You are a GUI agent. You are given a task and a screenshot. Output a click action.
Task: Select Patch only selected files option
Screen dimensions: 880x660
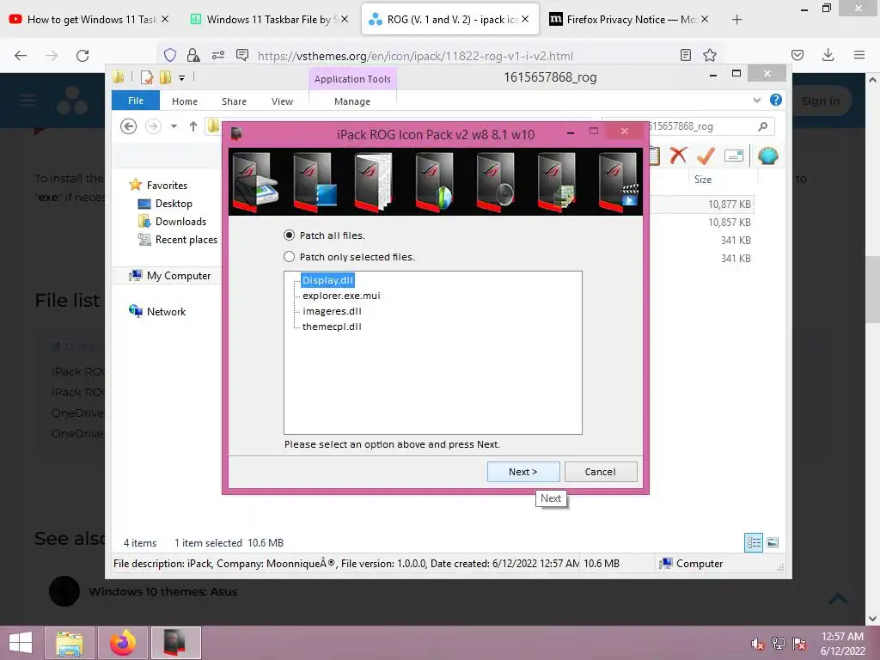tap(289, 256)
